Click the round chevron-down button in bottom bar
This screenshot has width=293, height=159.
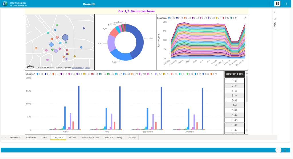278,150
